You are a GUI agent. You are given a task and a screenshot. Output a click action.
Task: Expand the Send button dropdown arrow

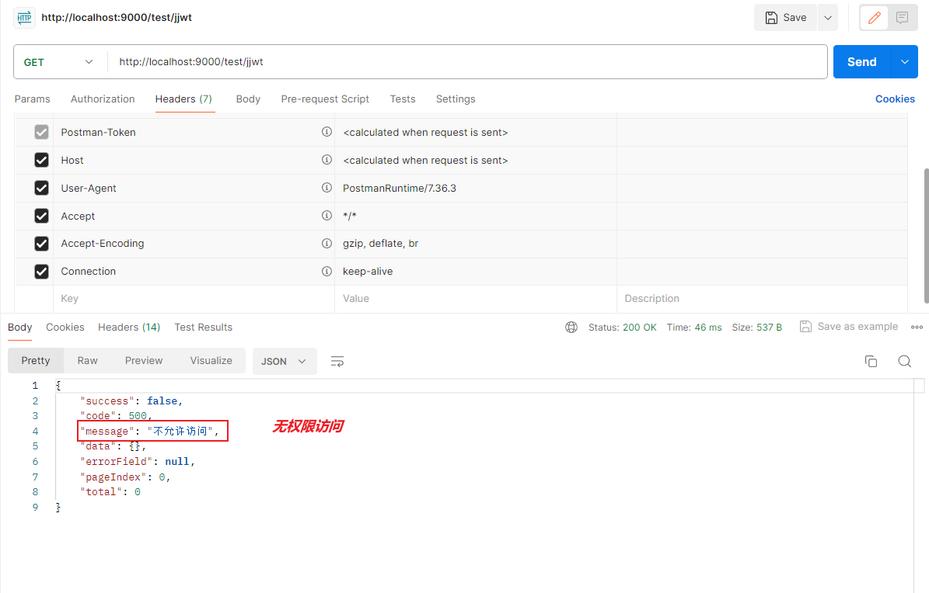click(x=903, y=61)
